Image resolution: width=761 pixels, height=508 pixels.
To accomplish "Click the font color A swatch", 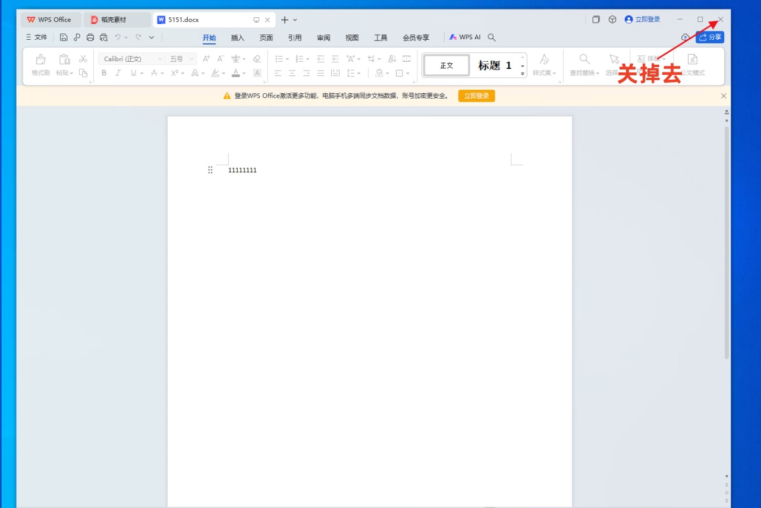I will point(235,73).
